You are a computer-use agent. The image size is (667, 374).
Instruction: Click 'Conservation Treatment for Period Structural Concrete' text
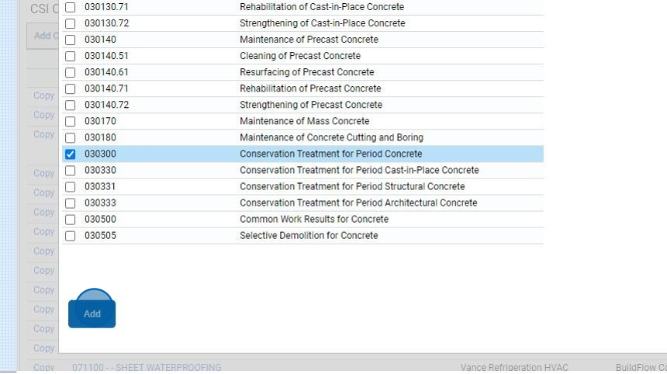click(352, 186)
